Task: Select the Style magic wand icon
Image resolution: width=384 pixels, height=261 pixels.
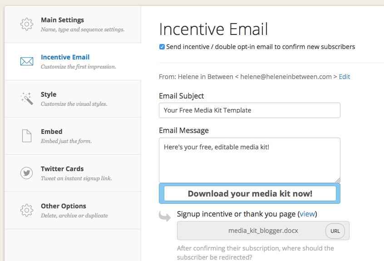Action: pyautogui.click(x=27, y=98)
